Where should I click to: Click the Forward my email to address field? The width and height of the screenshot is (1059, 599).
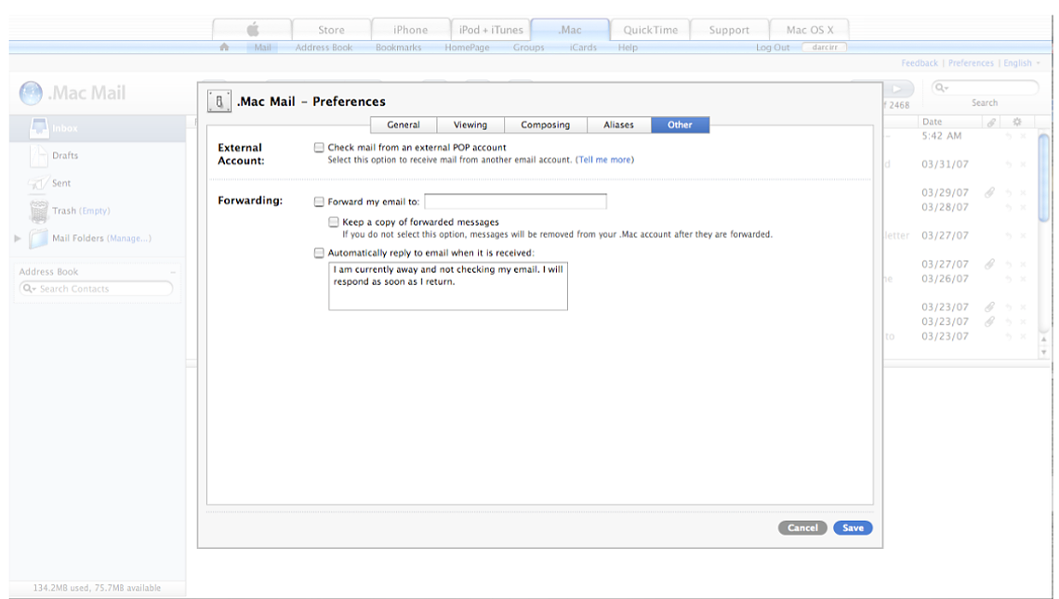[x=515, y=202]
